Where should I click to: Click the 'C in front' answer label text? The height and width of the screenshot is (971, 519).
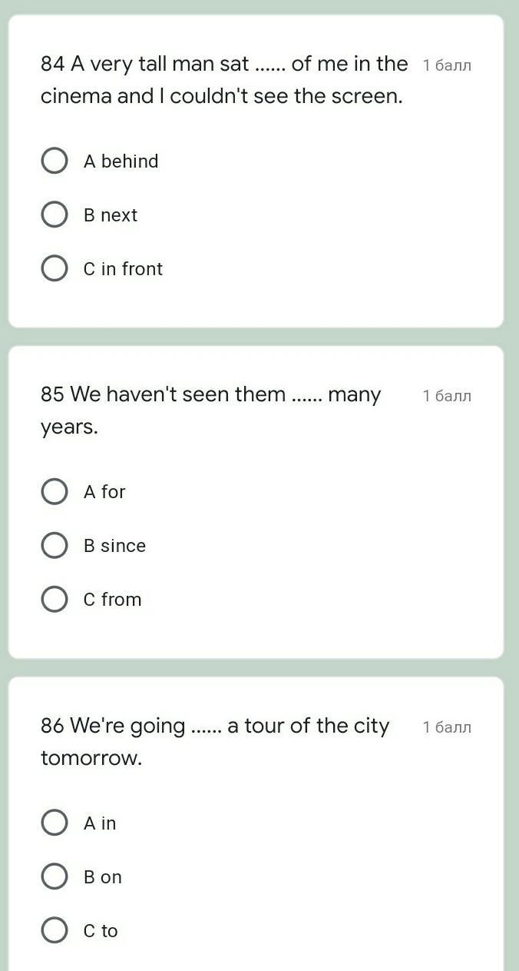pyautogui.click(x=123, y=269)
